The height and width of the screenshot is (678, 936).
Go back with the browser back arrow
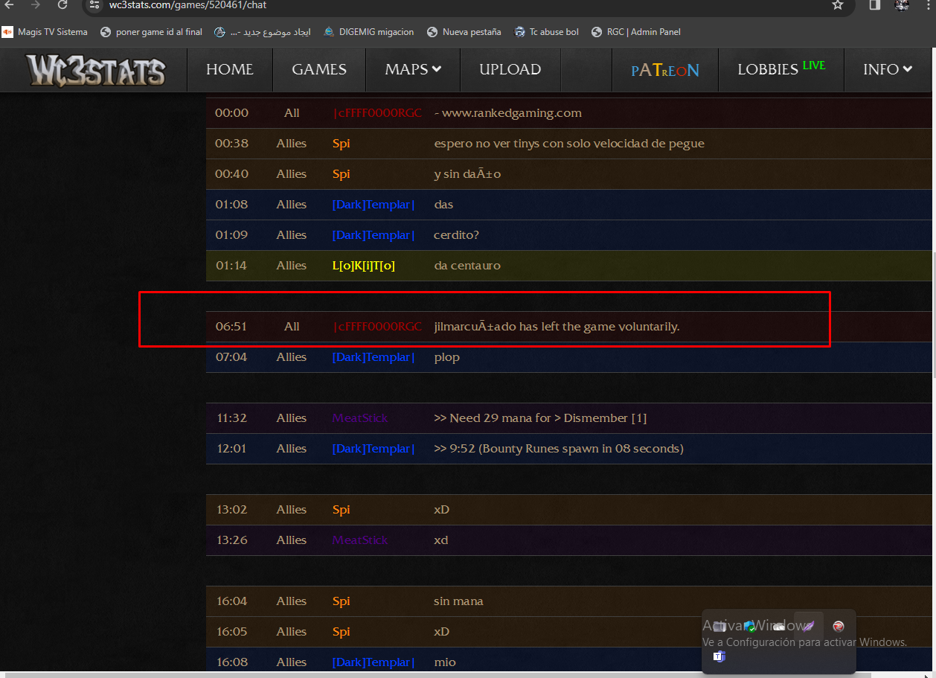pyautogui.click(x=10, y=4)
